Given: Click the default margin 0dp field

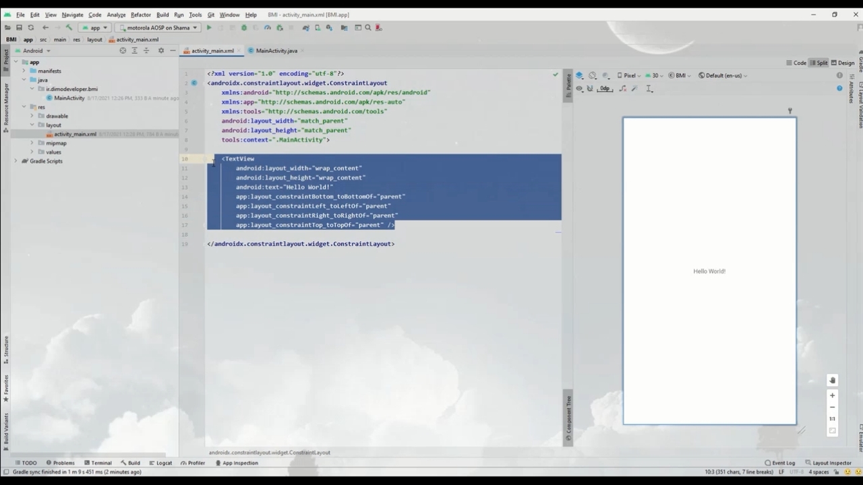Looking at the screenshot, I should pyautogui.click(x=605, y=89).
